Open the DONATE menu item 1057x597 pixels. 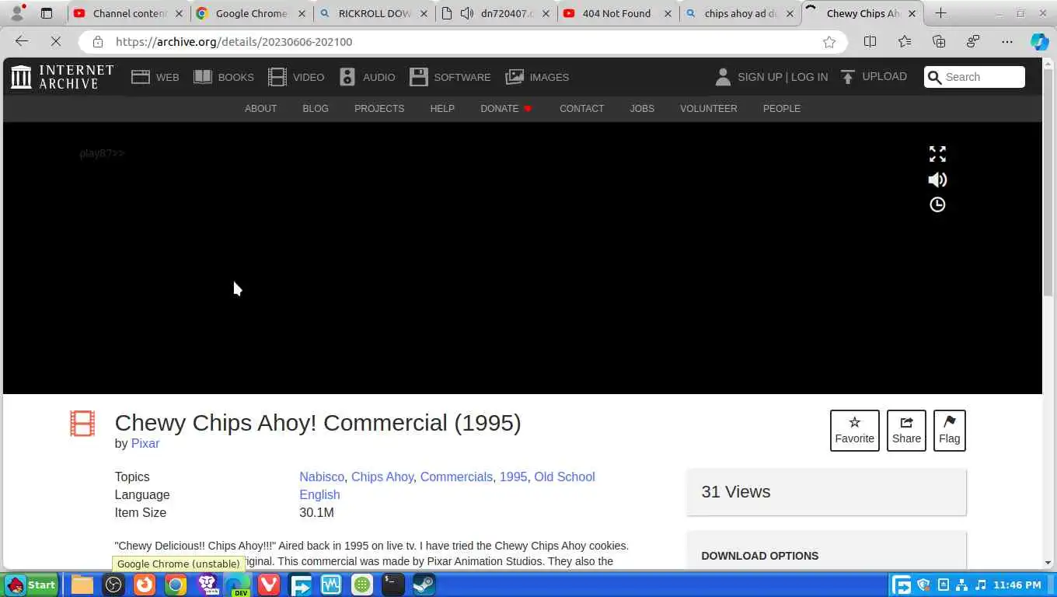[x=506, y=109]
